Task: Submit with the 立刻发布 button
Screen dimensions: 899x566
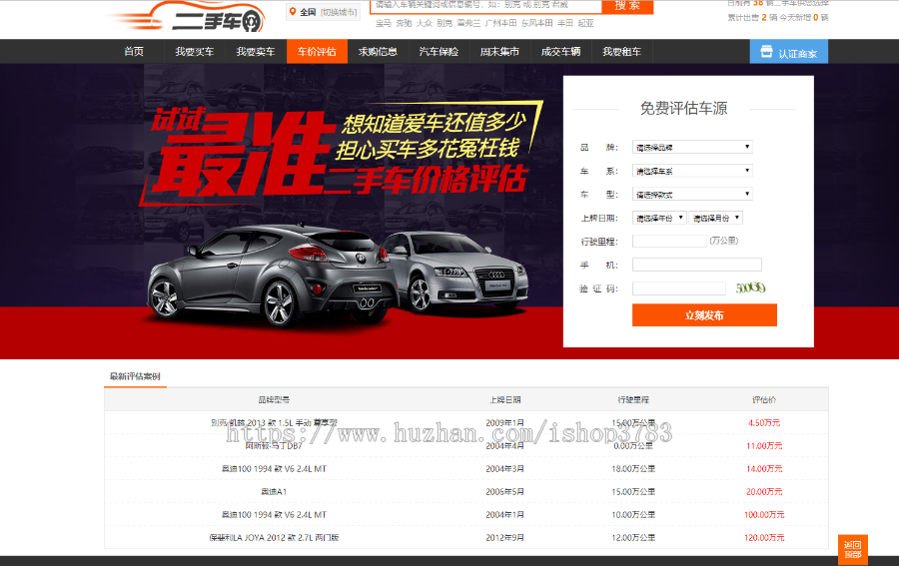Action: pos(704,315)
